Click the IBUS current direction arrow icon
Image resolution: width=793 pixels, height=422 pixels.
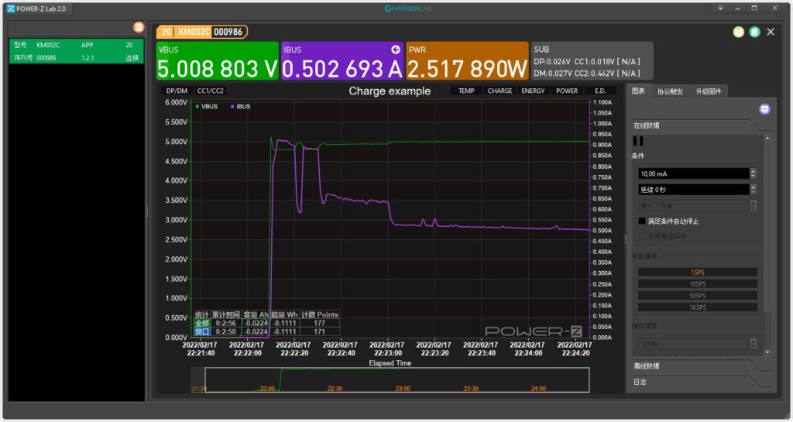(396, 50)
